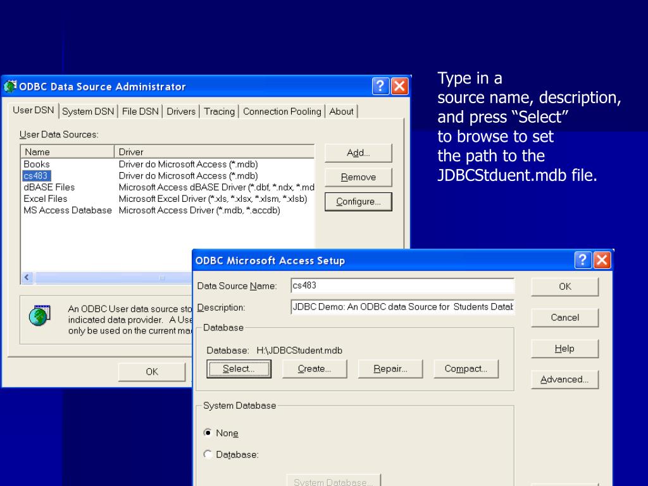Click the Description input field

[402, 307]
